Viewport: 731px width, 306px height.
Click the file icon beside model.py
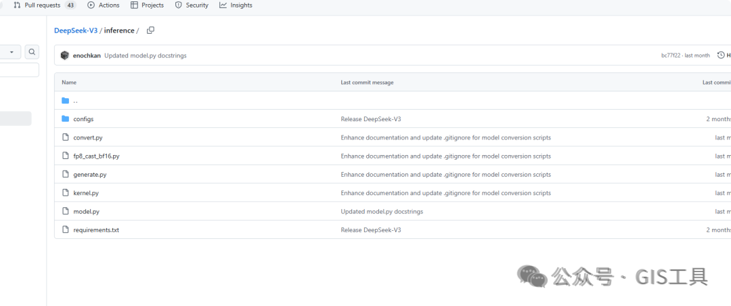coord(65,211)
